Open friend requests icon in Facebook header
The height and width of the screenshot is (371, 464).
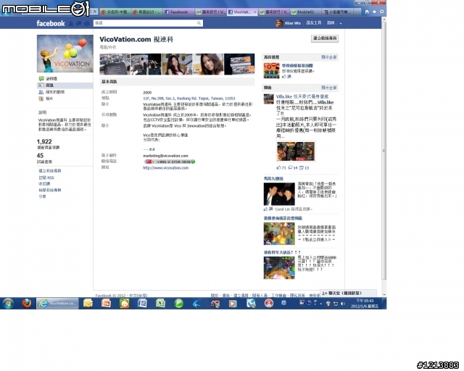71,23
